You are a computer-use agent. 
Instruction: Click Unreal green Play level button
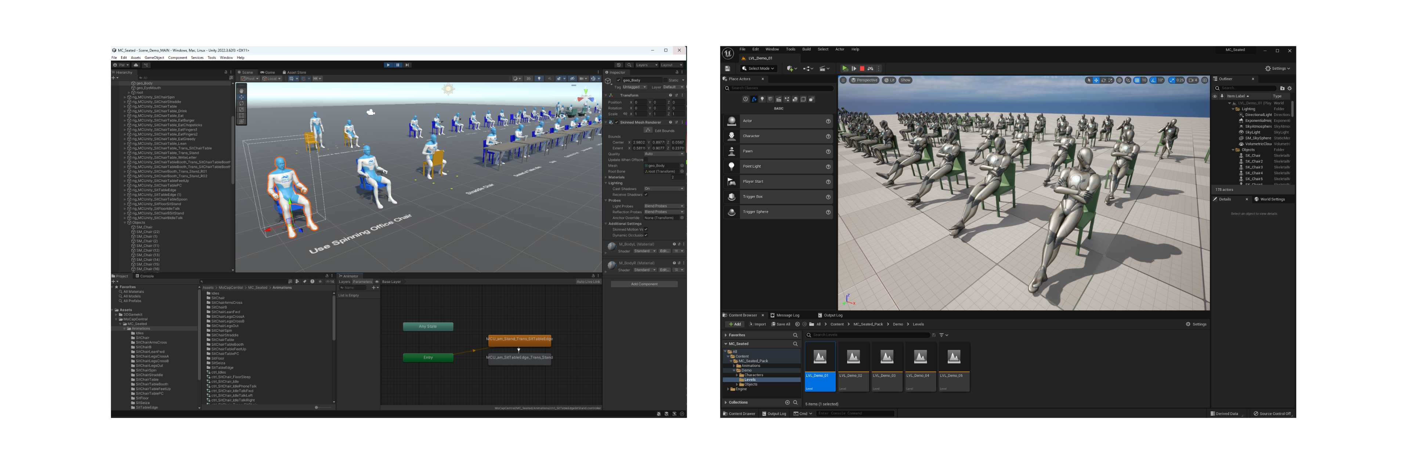tap(845, 68)
